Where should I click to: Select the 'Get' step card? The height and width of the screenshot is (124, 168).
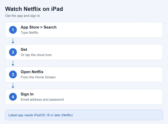point(84,52)
